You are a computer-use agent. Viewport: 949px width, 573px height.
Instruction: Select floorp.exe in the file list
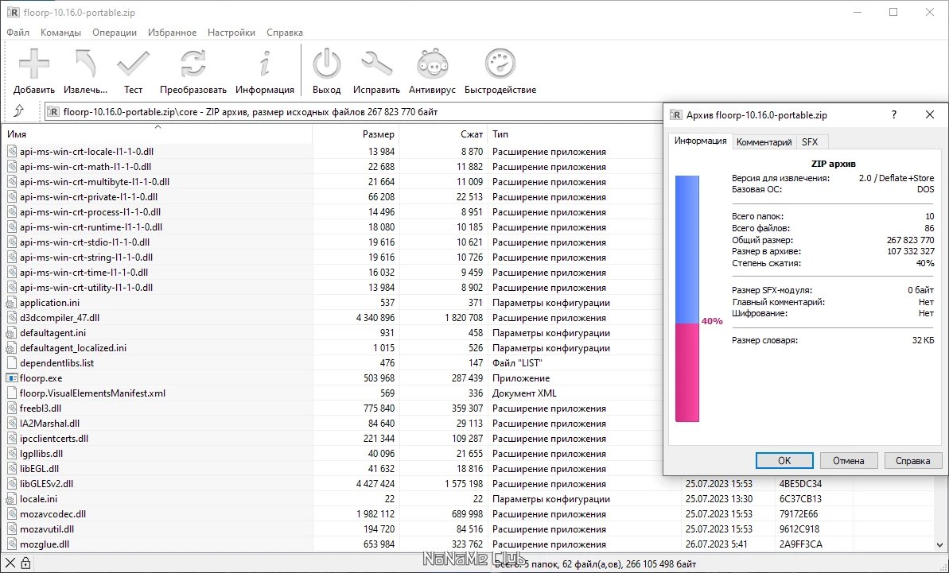pos(41,378)
